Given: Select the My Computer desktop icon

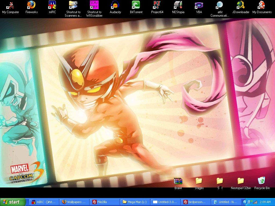Looking at the screenshot, I should coord(10,5).
